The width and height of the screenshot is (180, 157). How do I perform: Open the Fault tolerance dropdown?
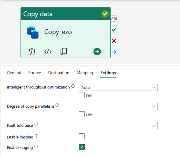[118, 125]
